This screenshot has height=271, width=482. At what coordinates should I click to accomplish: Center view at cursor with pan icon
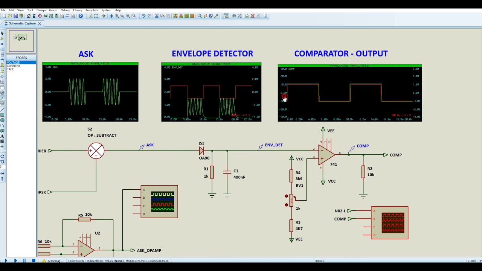111,16
